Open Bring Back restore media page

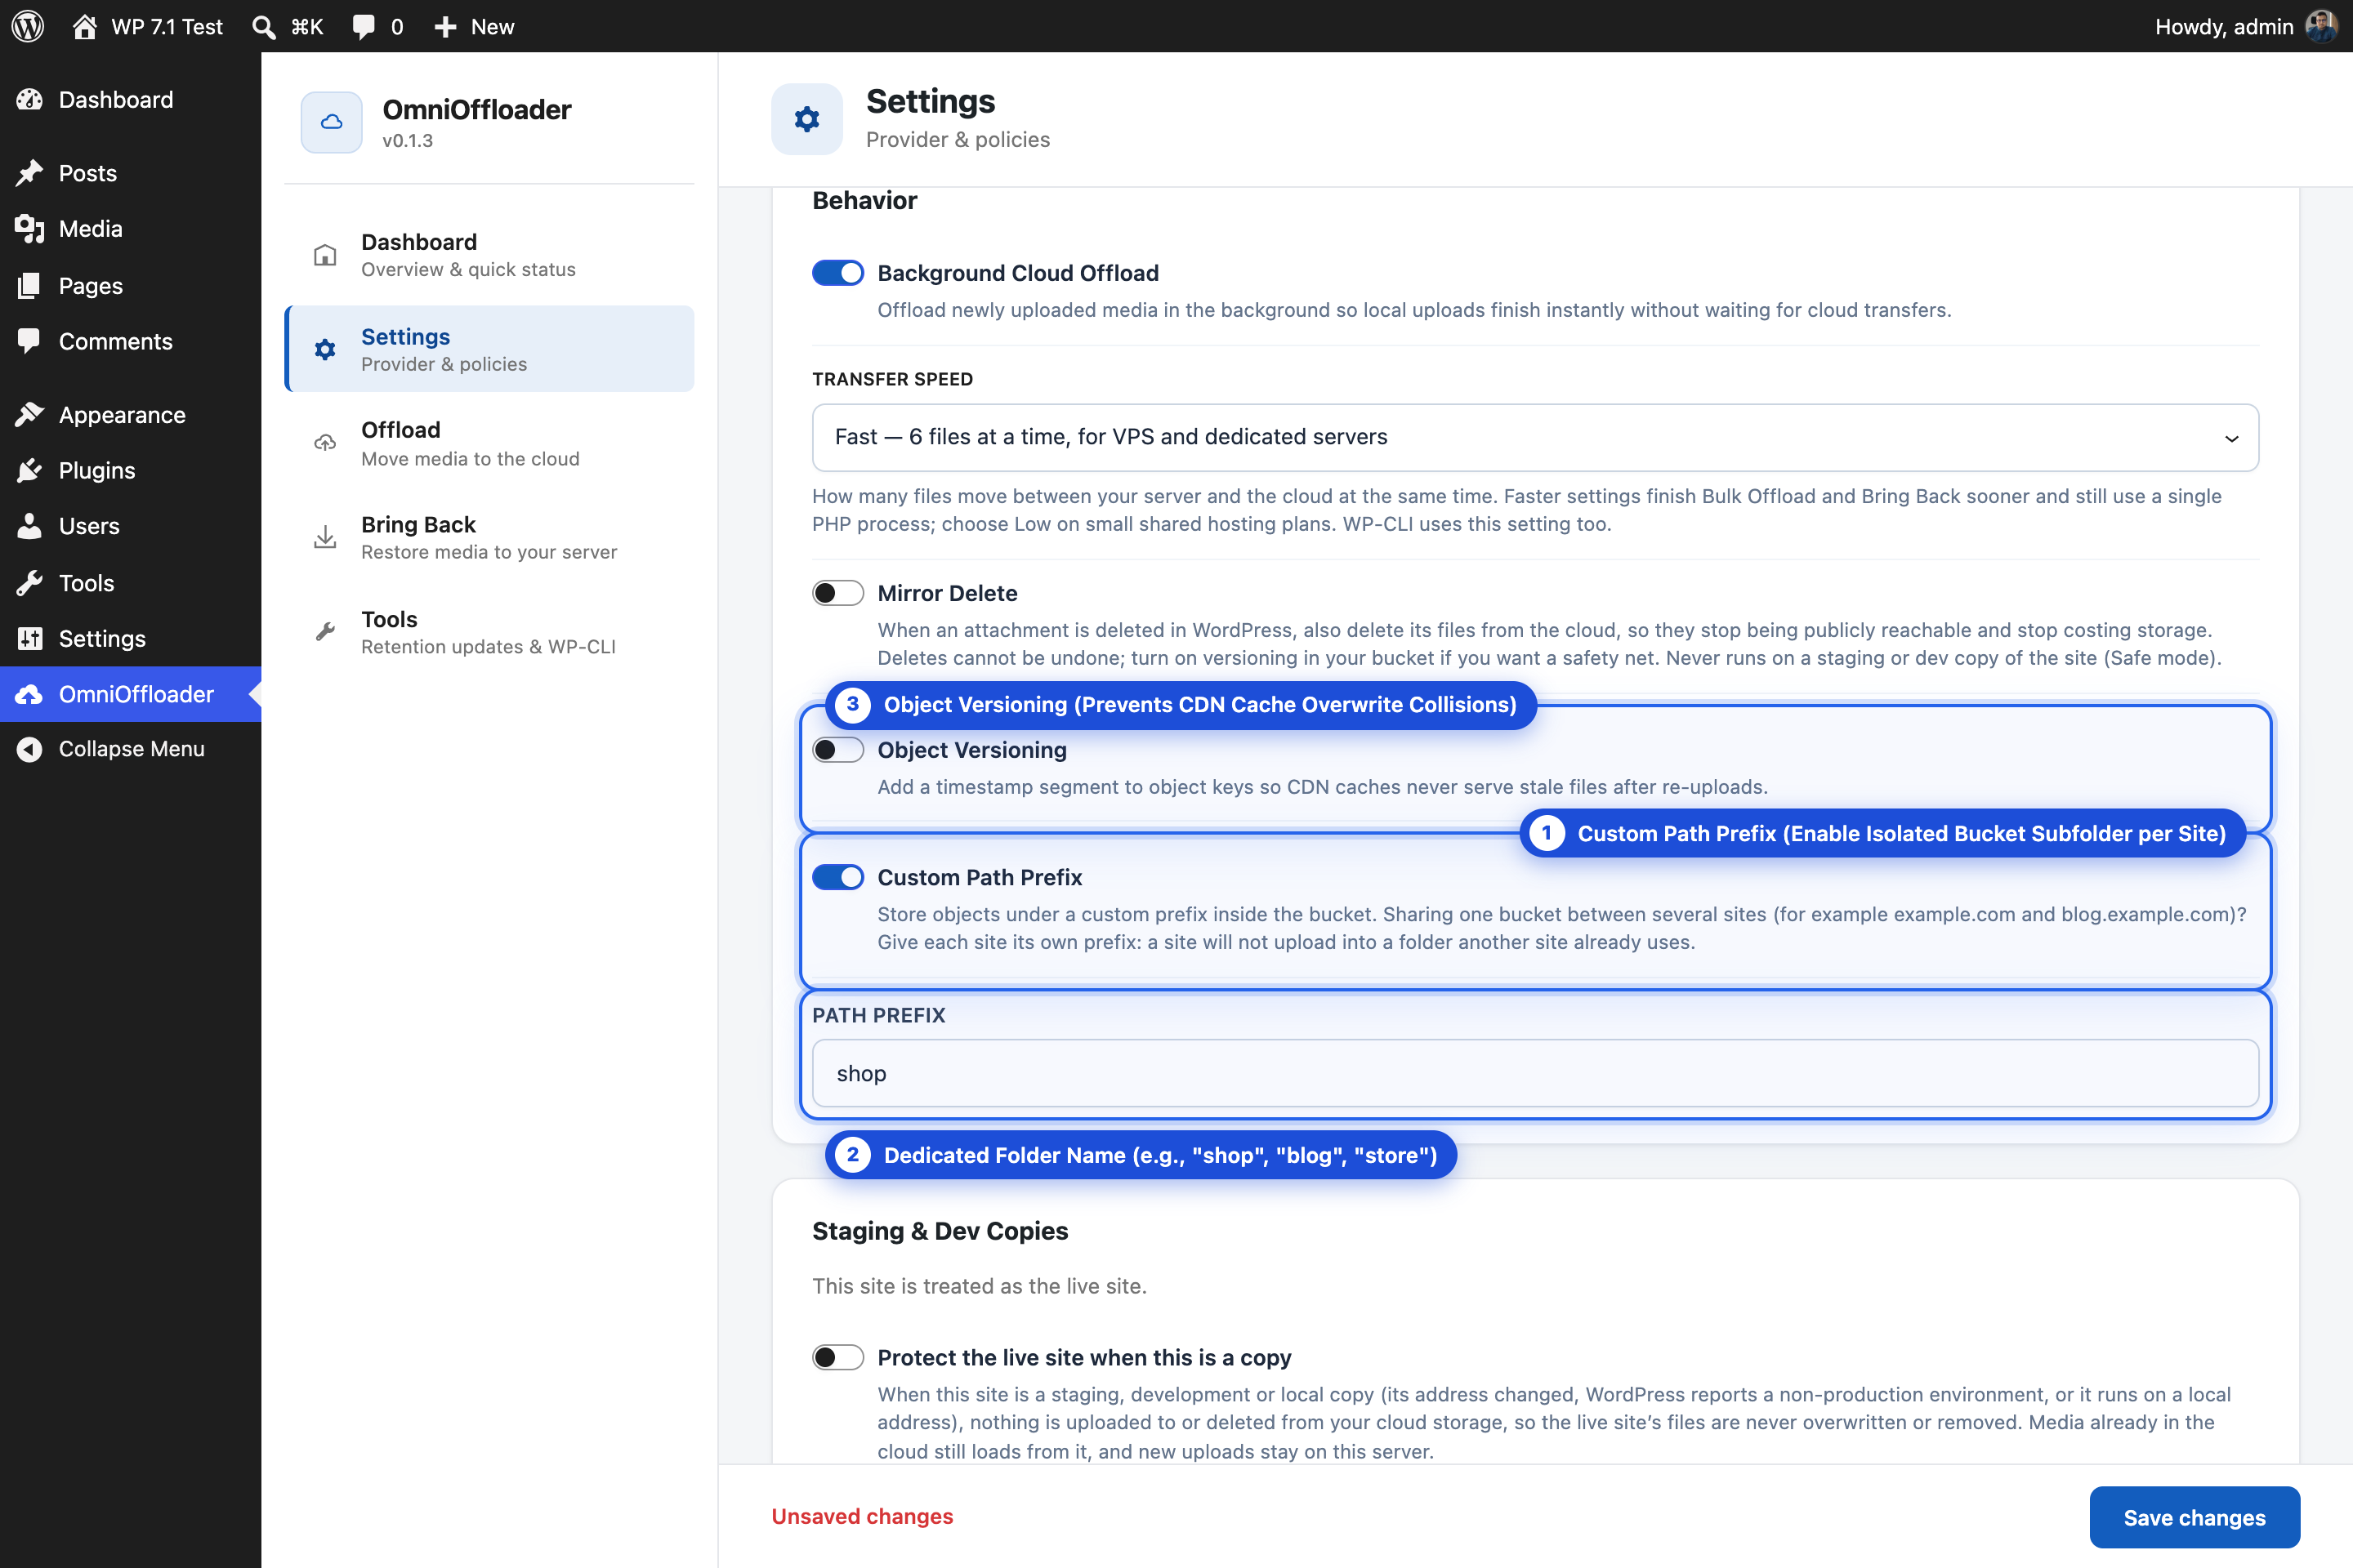[489, 537]
